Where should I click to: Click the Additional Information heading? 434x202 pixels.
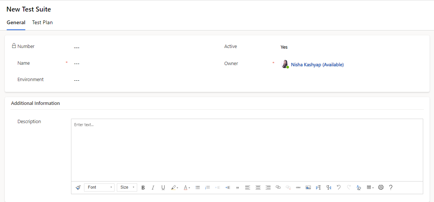coord(35,103)
